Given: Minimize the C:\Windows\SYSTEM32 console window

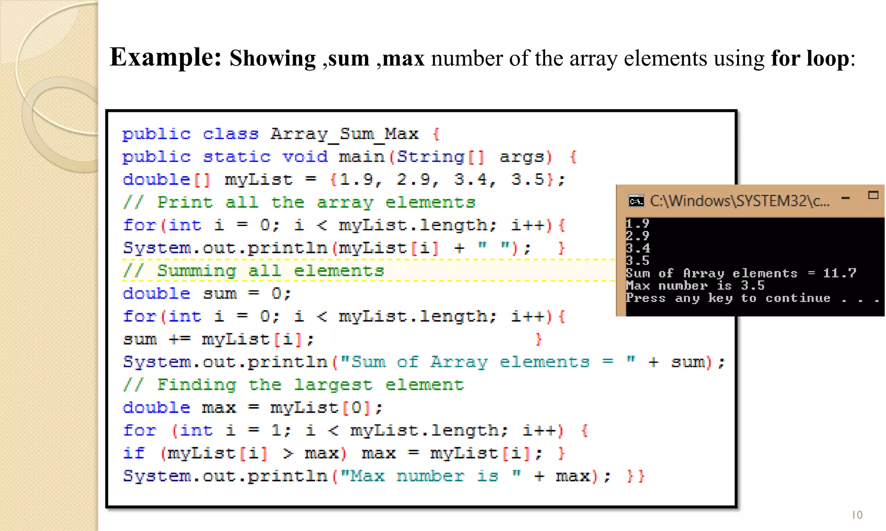Looking at the screenshot, I should pos(846,198).
